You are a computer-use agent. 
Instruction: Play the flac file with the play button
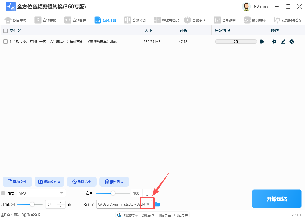click(x=262, y=41)
